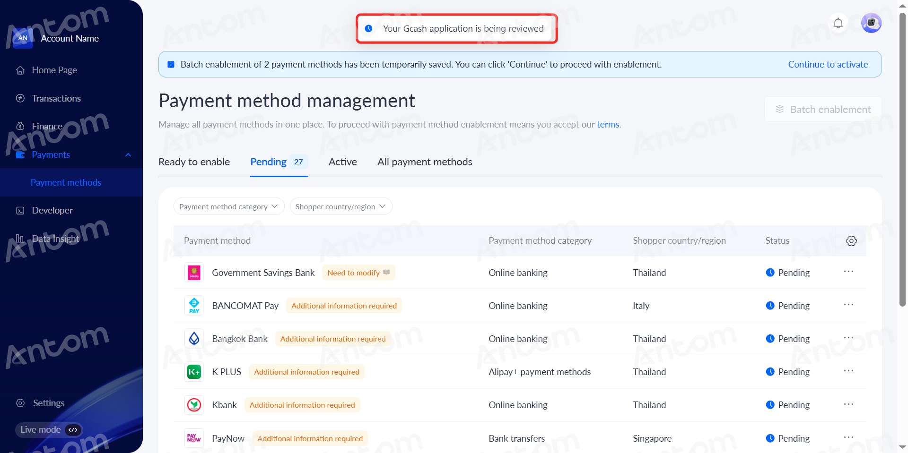Viewport: 908px width, 453px height.
Task: Click K PLUS Additional information required tag
Action: coord(306,372)
